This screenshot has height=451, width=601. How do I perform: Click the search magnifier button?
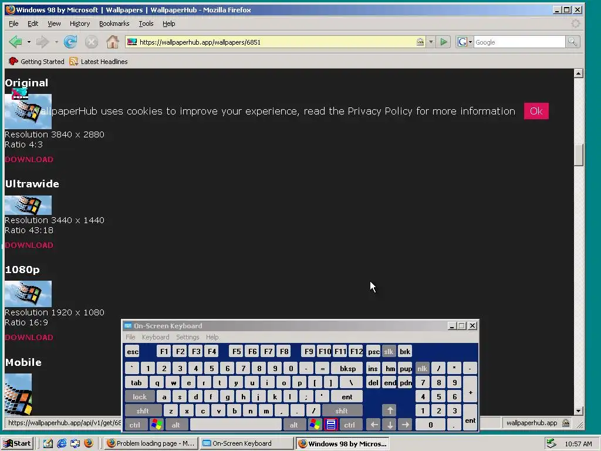click(x=572, y=42)
